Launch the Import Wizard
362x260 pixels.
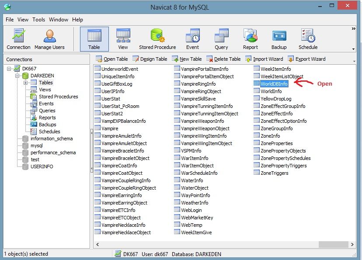pyautogui.click(x=264, y=59)
